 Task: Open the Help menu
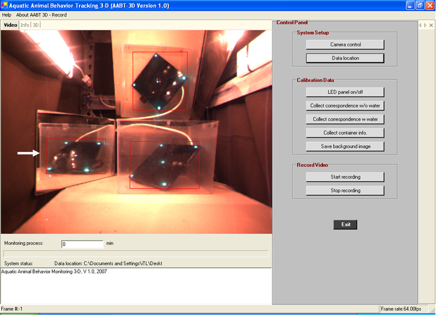pos(6,15)
